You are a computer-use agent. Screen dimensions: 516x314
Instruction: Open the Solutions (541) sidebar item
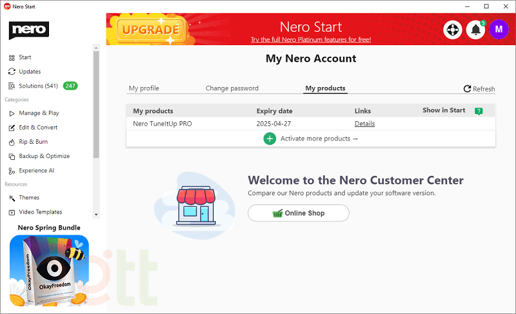[38, 86]
